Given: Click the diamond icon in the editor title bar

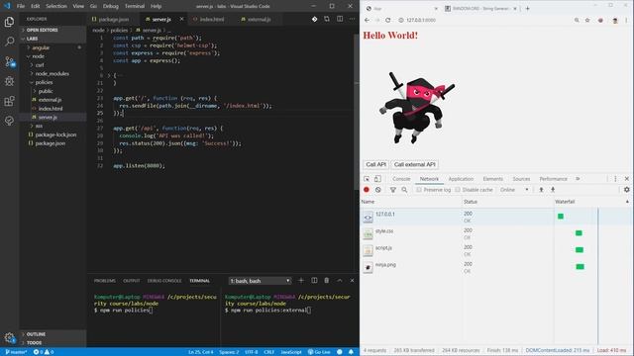Looking at the screenshot, I should click(x=314, y=19).
